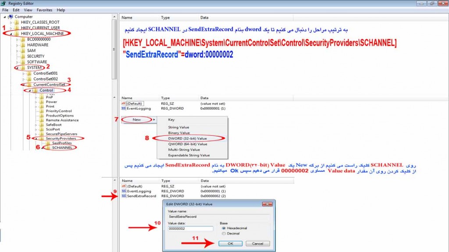Collapse the HKEY_LOCAL_MACHINE node arrow
The width and height of the screenshot is (449, 252).
11,34
